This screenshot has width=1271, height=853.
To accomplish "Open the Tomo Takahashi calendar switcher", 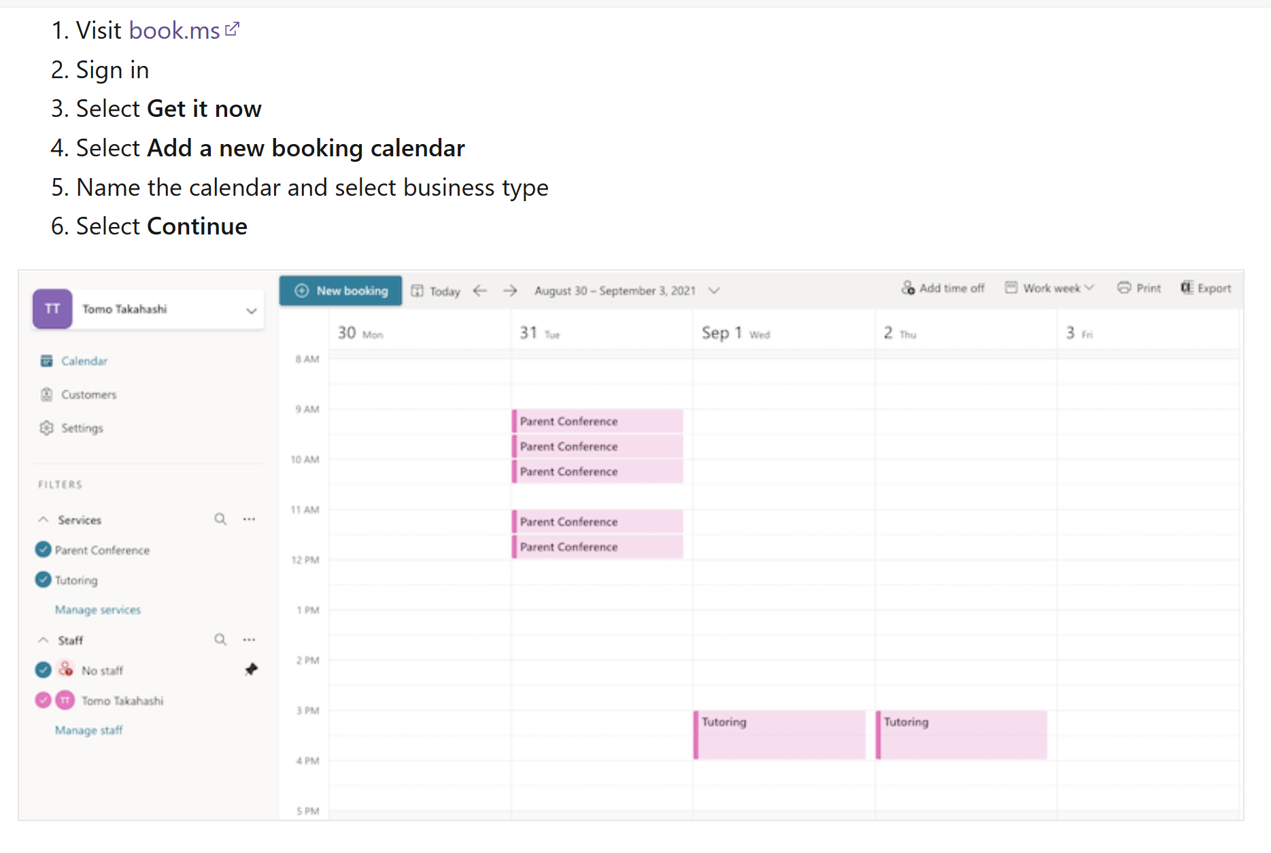I will coord(148,309).
